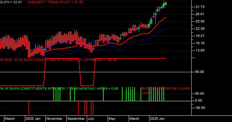Click the 50.00 uptrend panel axis value
The width and height of the screenshot is (232, 122).
click(x=200, y=72)
